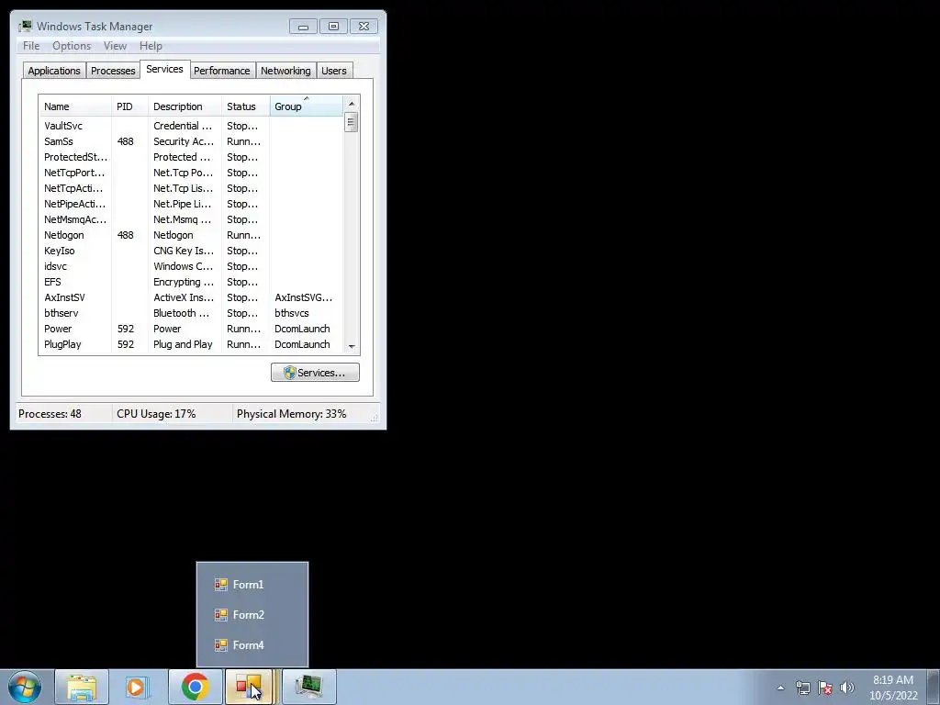Open the Windows Start menu orb
This screenshot has width=940, height=705.
pos(25,687)
